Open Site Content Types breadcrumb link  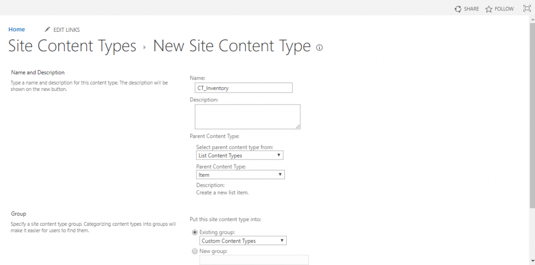point(72,47)
